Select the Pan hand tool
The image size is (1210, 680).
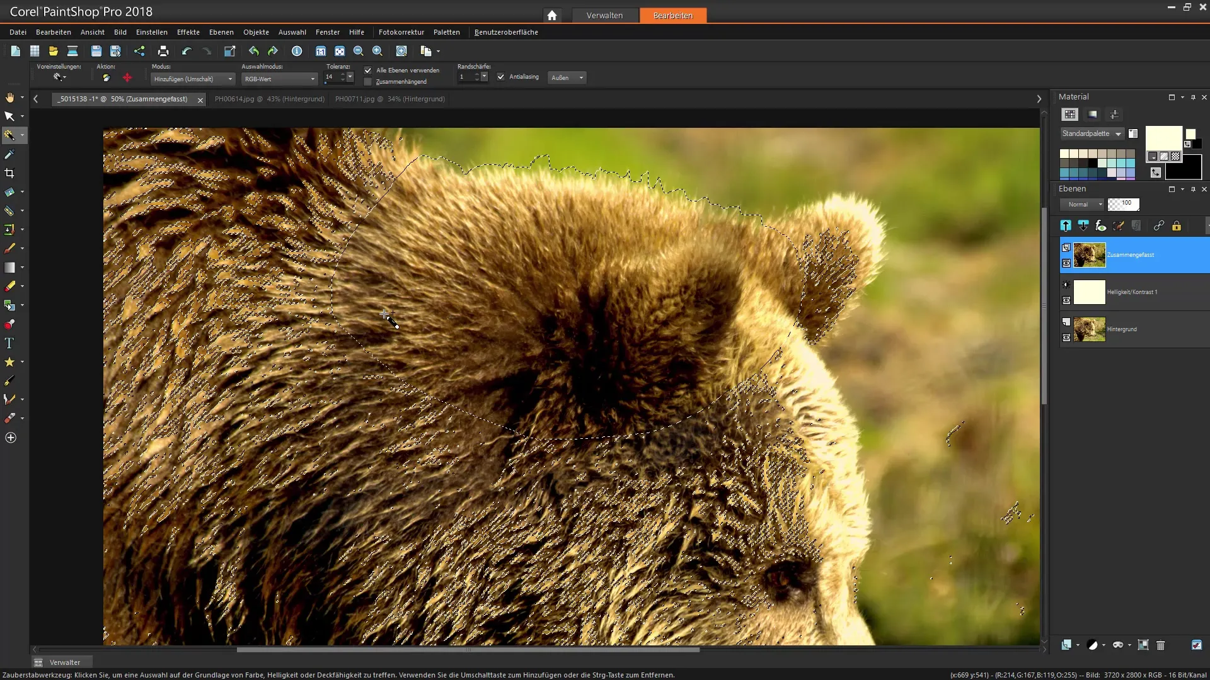click(x=9, y=98)
